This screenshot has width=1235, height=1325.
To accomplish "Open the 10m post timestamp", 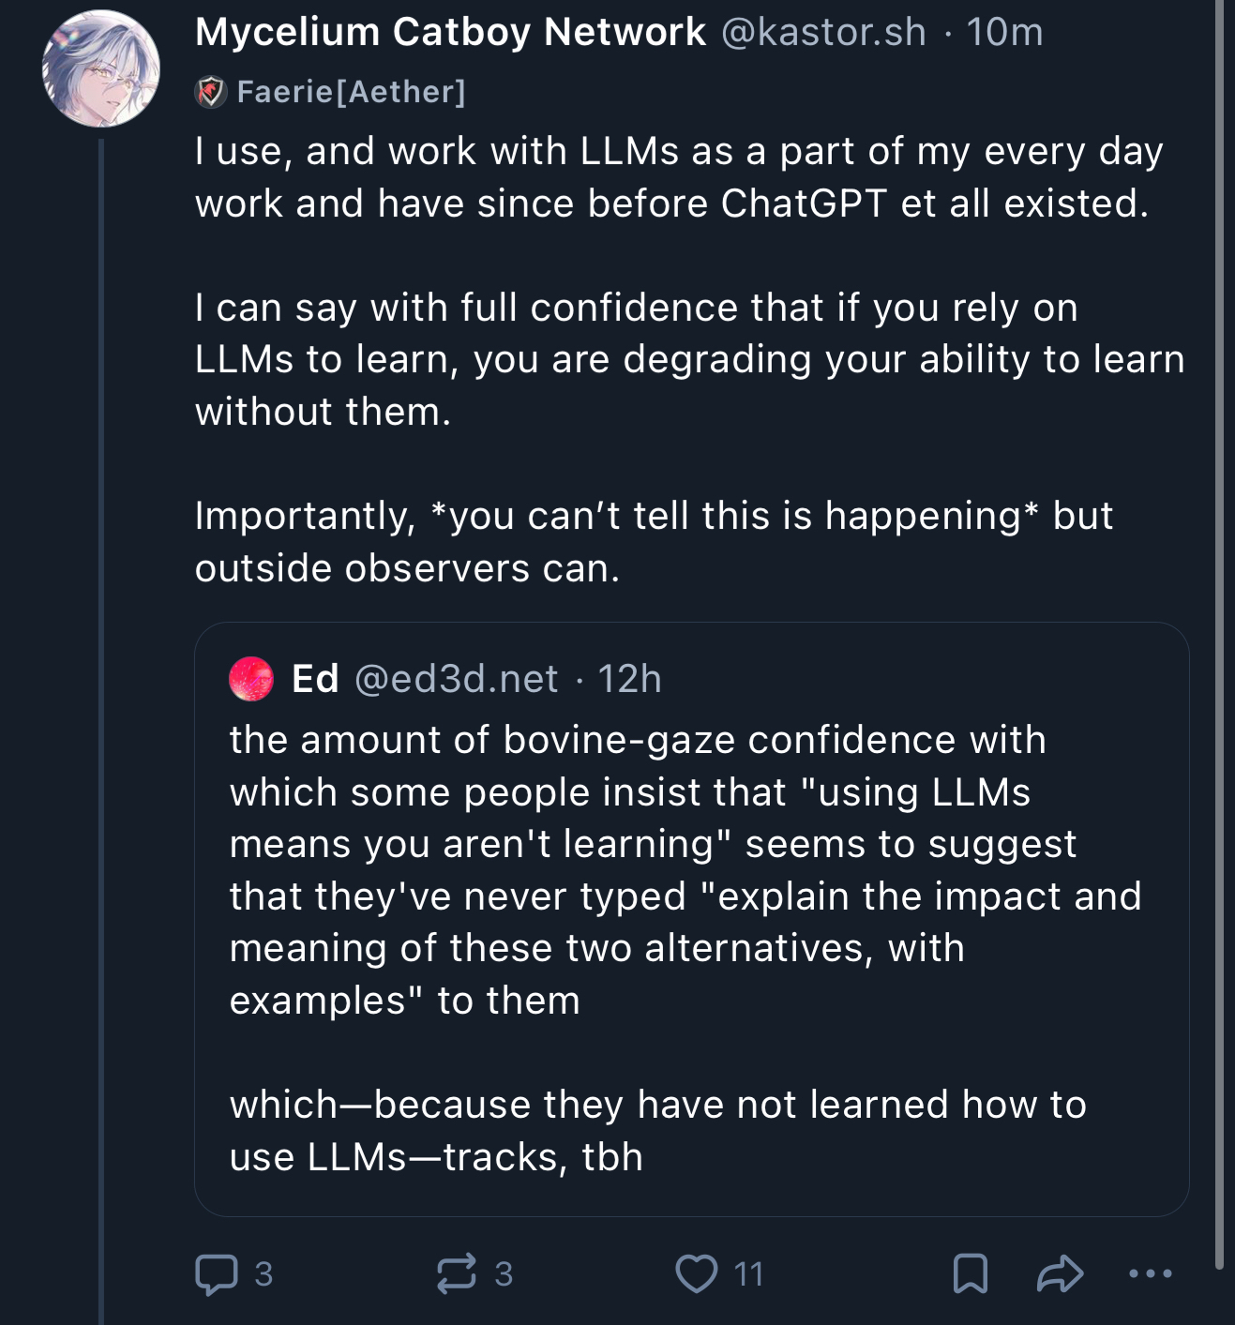I will tap(1004, 33).
